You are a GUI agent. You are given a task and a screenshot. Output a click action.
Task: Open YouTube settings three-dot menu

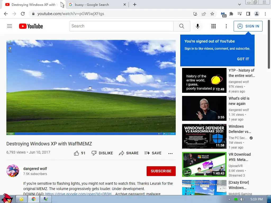pyautogui.click(x=226, y=26)
